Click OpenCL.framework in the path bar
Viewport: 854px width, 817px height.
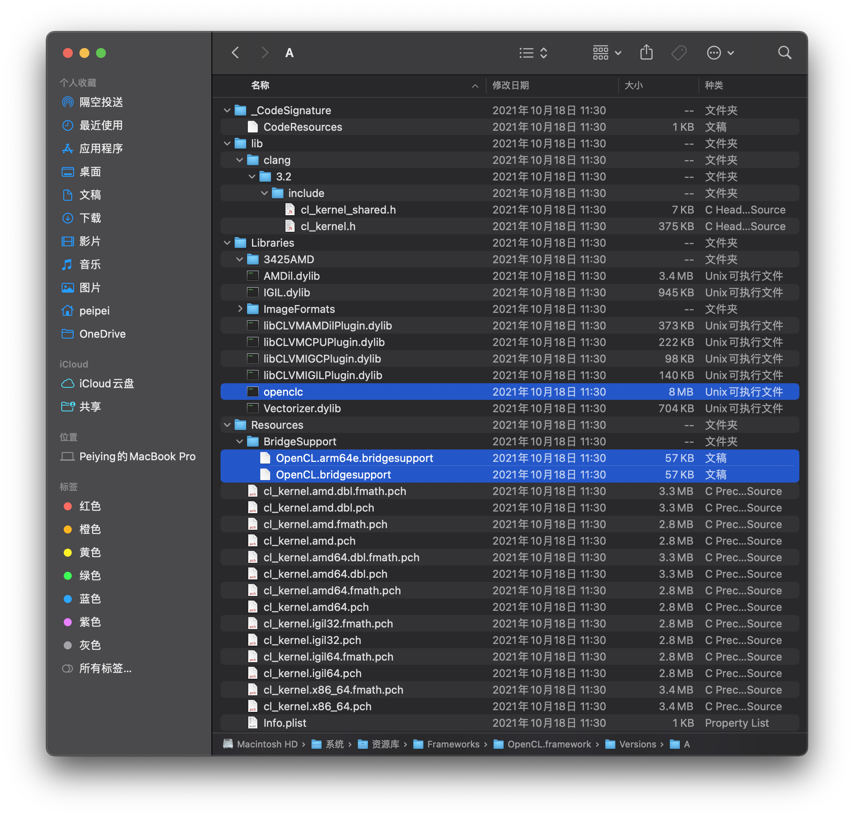point(549,744)
